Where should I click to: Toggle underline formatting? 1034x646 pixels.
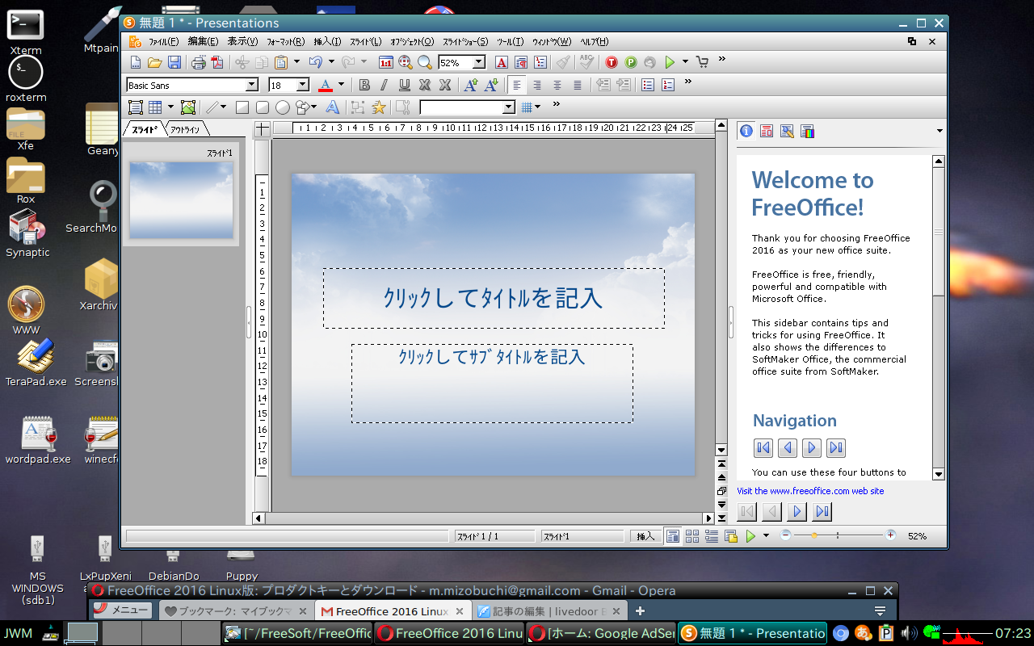click(405, 85)
